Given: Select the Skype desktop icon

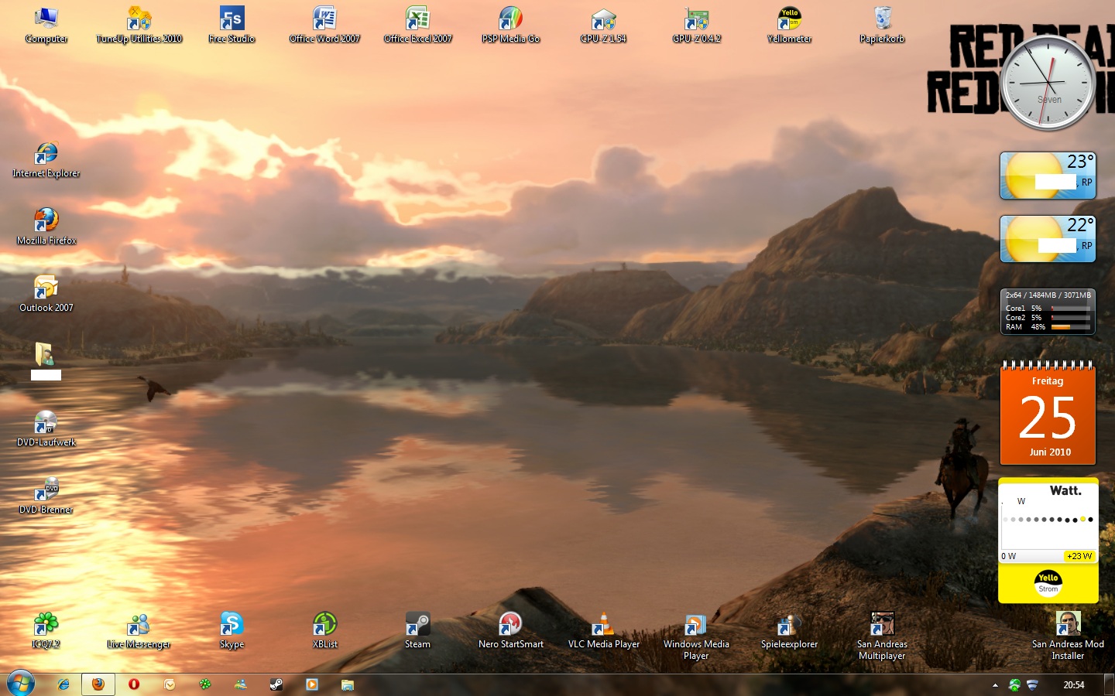Looking at the screenshot, I should [x=232, y=630].
